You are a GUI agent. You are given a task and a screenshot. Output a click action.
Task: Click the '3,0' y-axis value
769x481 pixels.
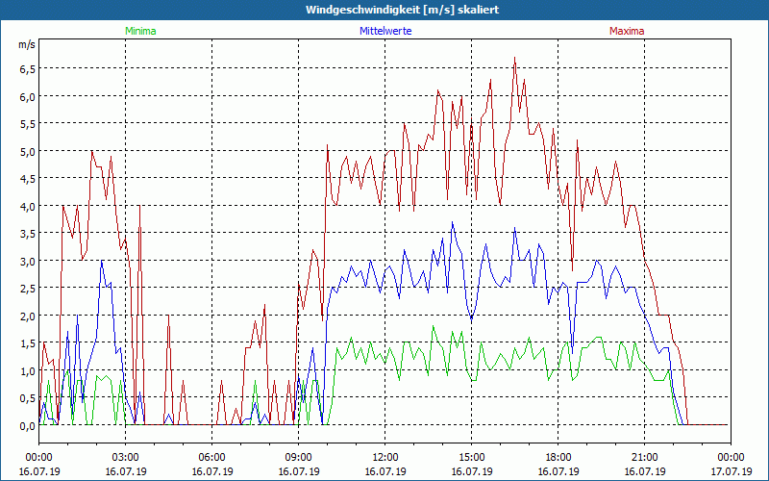pyautogui.click(x=27, y=261)
